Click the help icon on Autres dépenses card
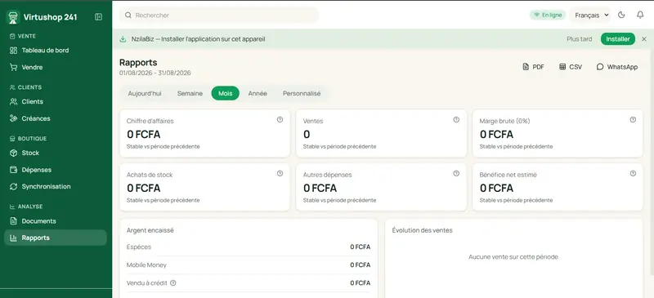 pyautogui.click(x=456, y=173)
